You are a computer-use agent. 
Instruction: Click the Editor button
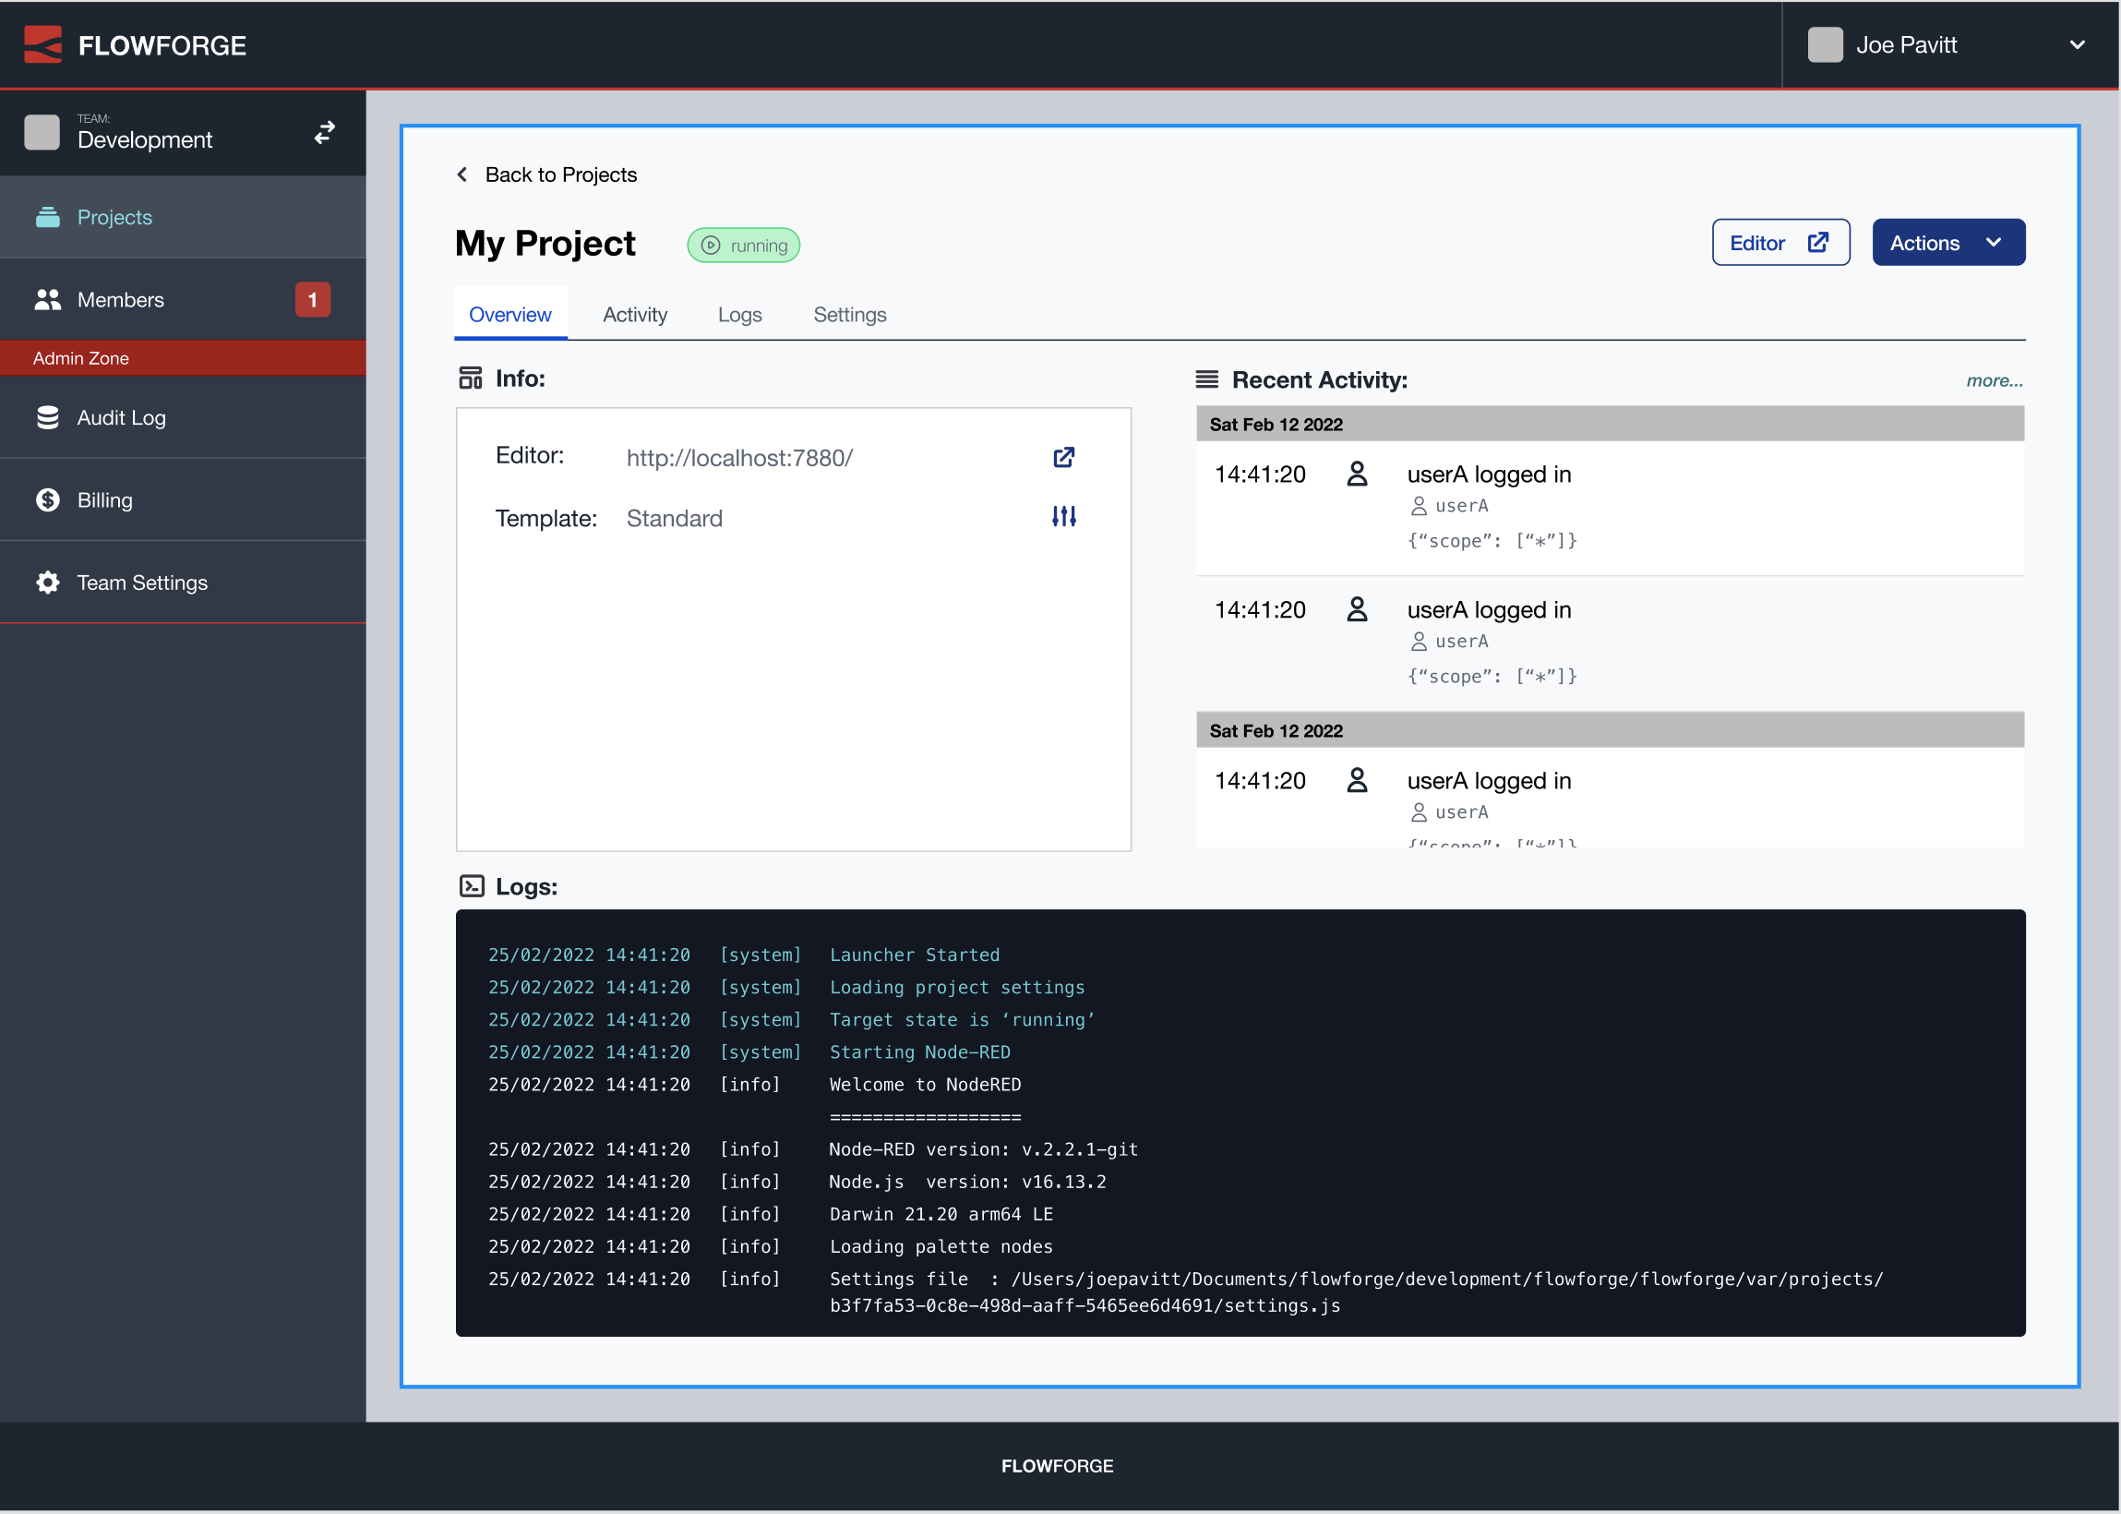1779,242
